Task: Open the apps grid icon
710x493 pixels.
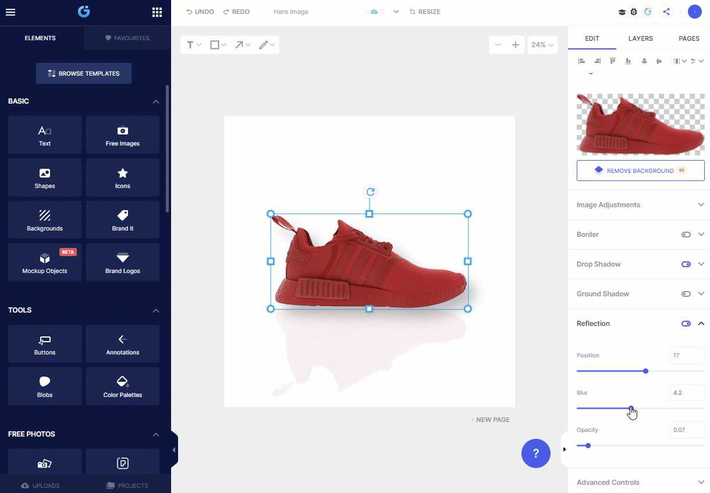Action: pyautogui.click(x=157, y=12)
